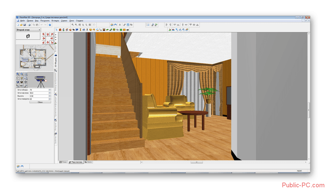326x189 pixels.
Task: Click the zoom in magnifier in top toolbar
Action: click(73, 25)
